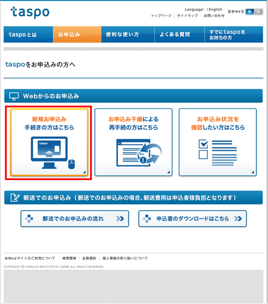268x304 pixels.
Task: Click the checklist icon in status card
Action: click(x=218, y=153)
